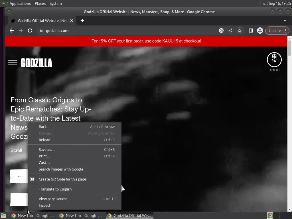The height and width of the screenshot is (219, 292).
Task: Open the hamburger menu on Godzilla site
Action: click(13, 63)
